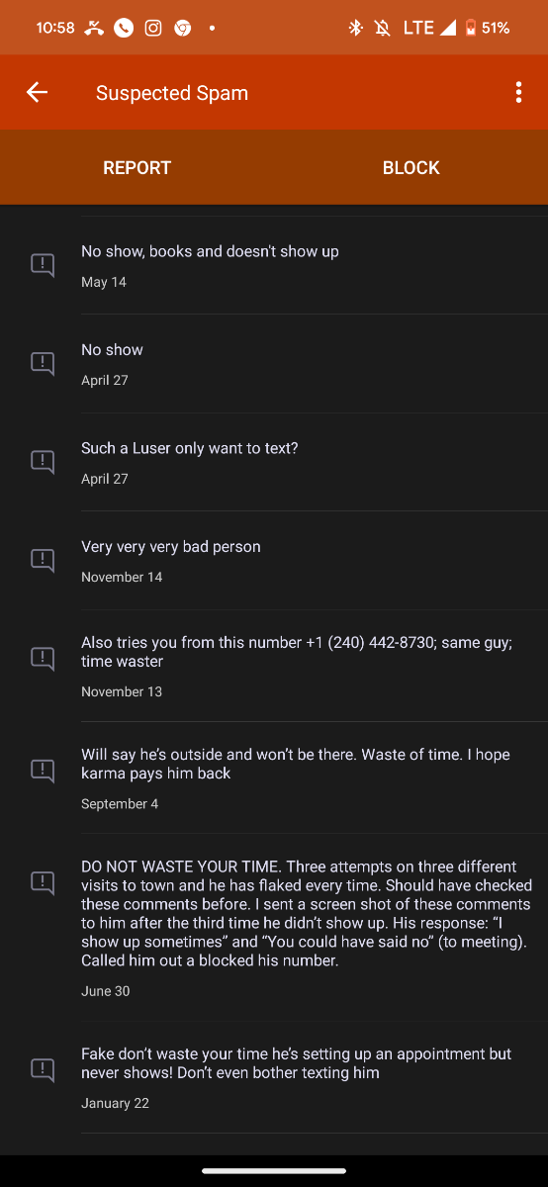Tap comment icon beside "karma pays him back" comment
The width and height of the screenshot is (548, 1187).
click(x=43, y=770)
